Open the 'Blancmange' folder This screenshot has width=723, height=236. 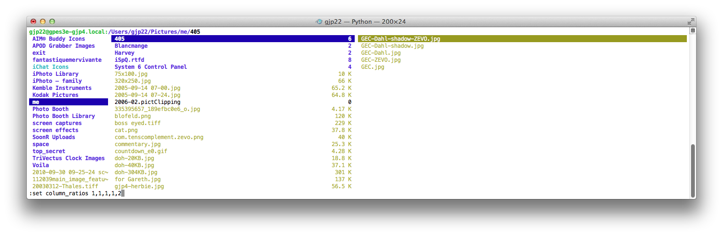coord(131,46)
